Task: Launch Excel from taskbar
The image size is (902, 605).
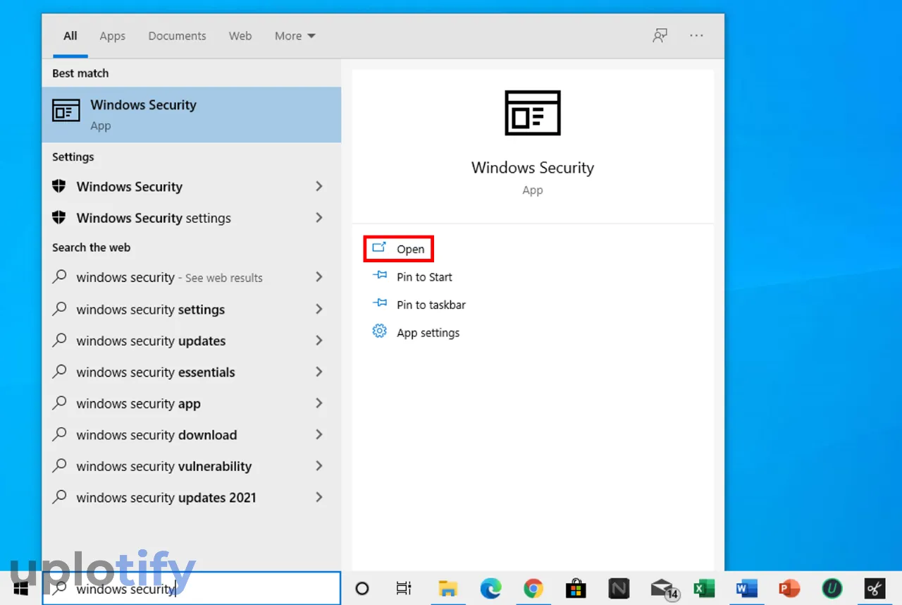Action: (704, 588)
